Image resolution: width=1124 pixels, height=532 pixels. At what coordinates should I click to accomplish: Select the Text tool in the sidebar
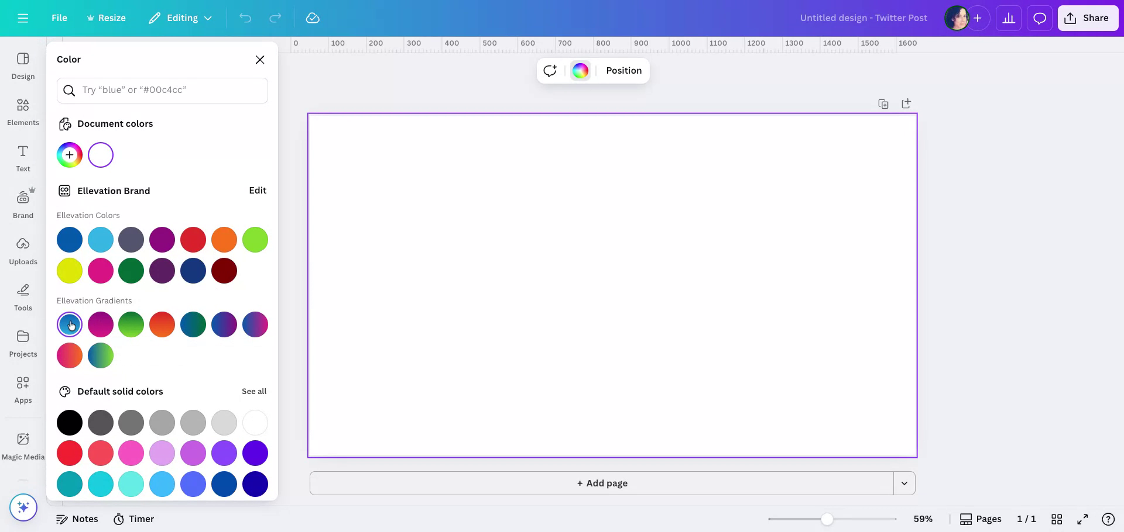(22, 158)
